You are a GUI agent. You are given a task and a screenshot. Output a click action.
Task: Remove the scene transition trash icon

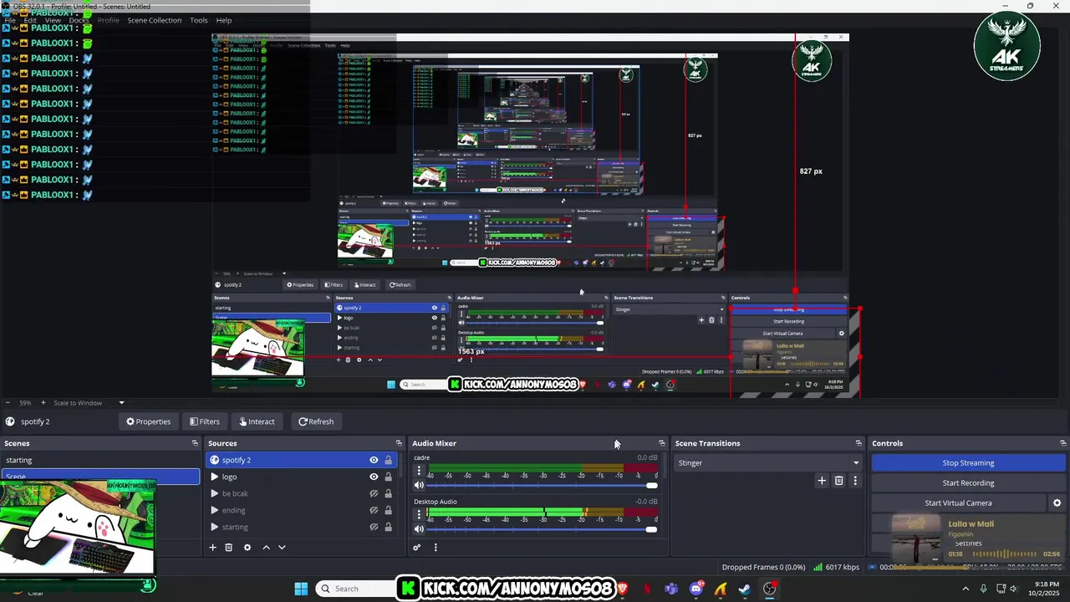[838, 481]
